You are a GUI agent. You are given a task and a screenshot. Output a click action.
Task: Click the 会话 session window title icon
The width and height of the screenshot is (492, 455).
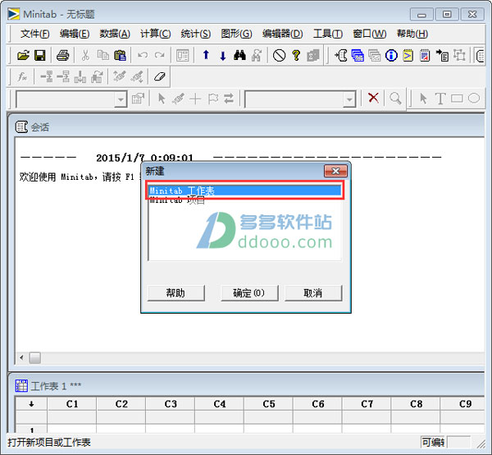pos(21,127)
